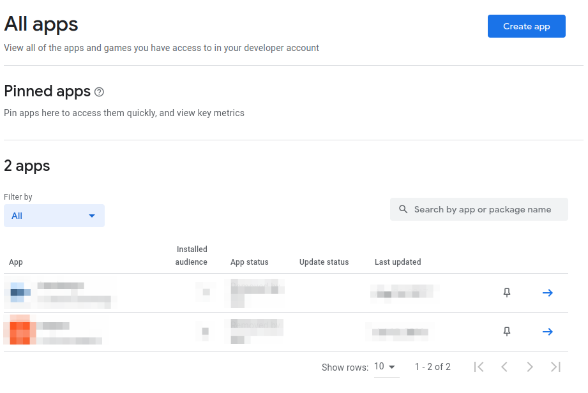This screenshot has height=393, width=588.
Task: Open the second app via its arrow icon
Action: [547, 332]
